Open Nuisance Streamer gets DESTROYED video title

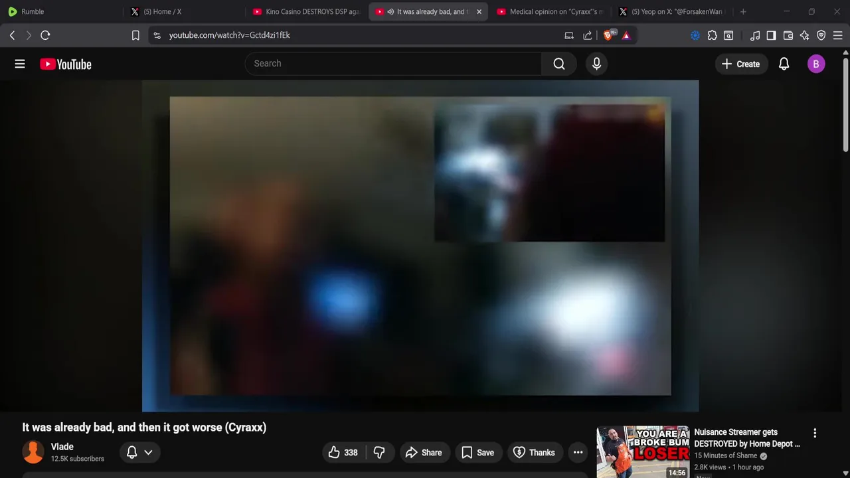[747, 438]
